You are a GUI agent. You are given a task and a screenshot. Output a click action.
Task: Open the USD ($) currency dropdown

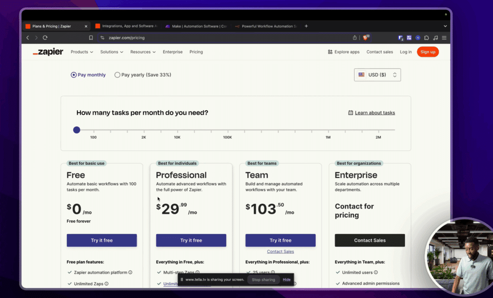(377, 75)
